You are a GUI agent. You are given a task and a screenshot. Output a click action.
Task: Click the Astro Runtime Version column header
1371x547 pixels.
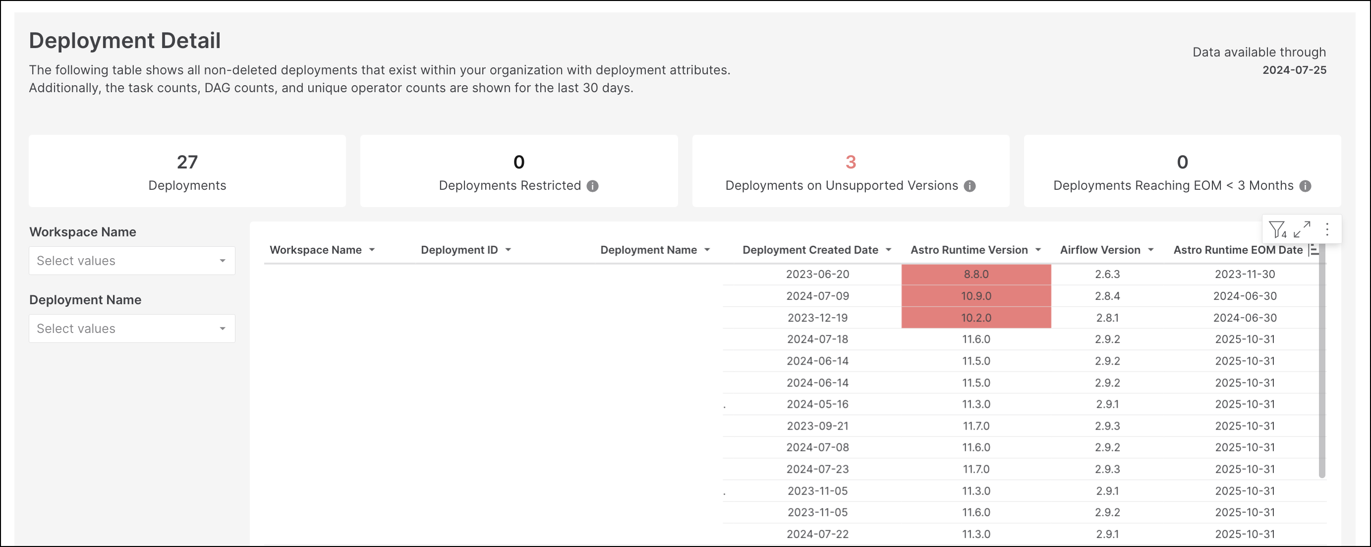(x=969, y=250)
